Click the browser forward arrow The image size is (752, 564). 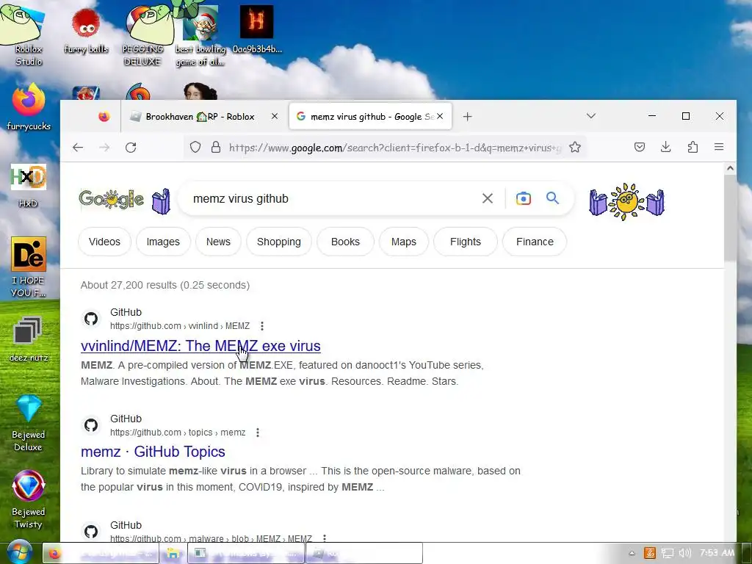(104, 147)
